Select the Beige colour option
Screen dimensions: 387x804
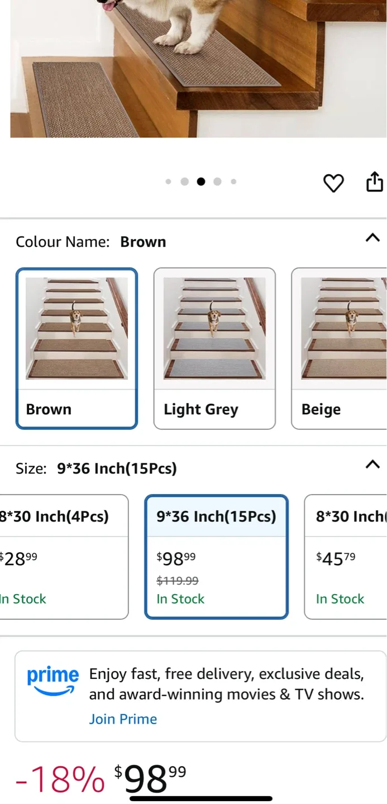346,346
